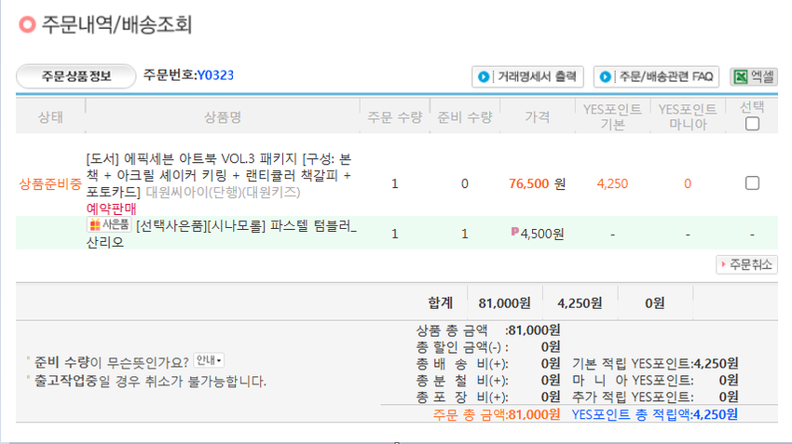This screenshot has height=444, width=792.
Task: Cancel the order with 주문취소 button
Action: click(746, 264)
